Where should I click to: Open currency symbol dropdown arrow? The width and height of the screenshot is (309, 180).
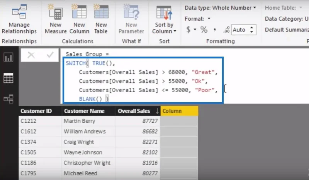point(195,30)
